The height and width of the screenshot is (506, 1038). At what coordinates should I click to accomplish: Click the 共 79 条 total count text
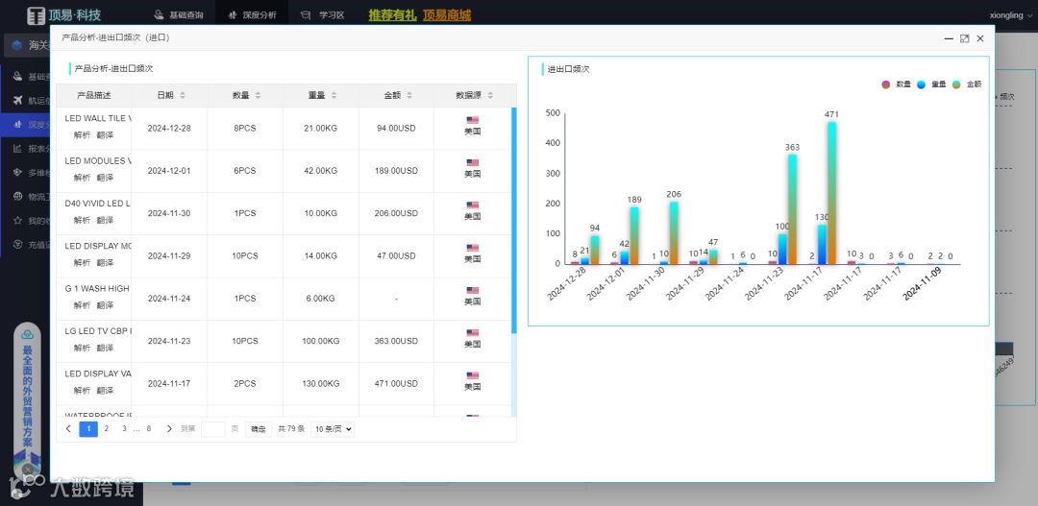pyautogui.click(x=291, y=429)
